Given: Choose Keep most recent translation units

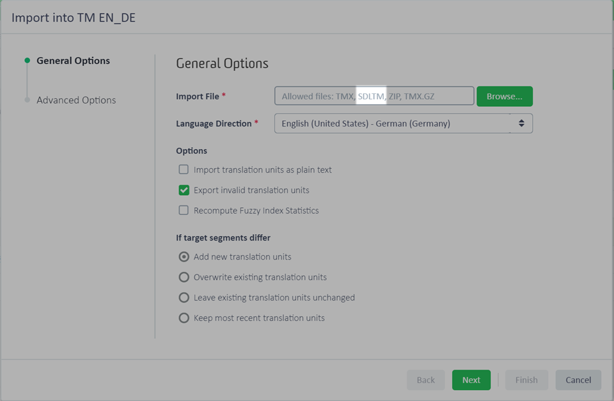Looking at the screenshot, I should tap(184, 318).
